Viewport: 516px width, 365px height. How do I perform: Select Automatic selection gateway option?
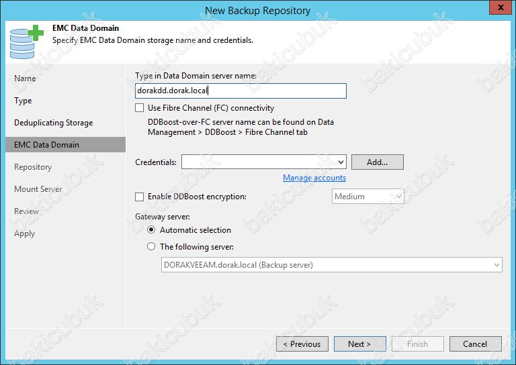(x=151, y=230)
